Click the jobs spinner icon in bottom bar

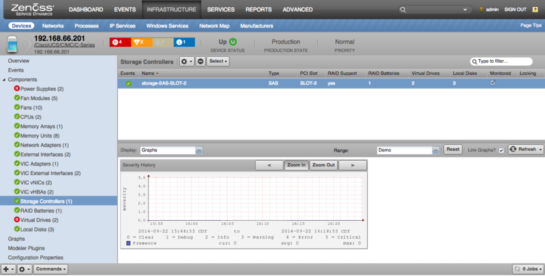pos(517,269)
